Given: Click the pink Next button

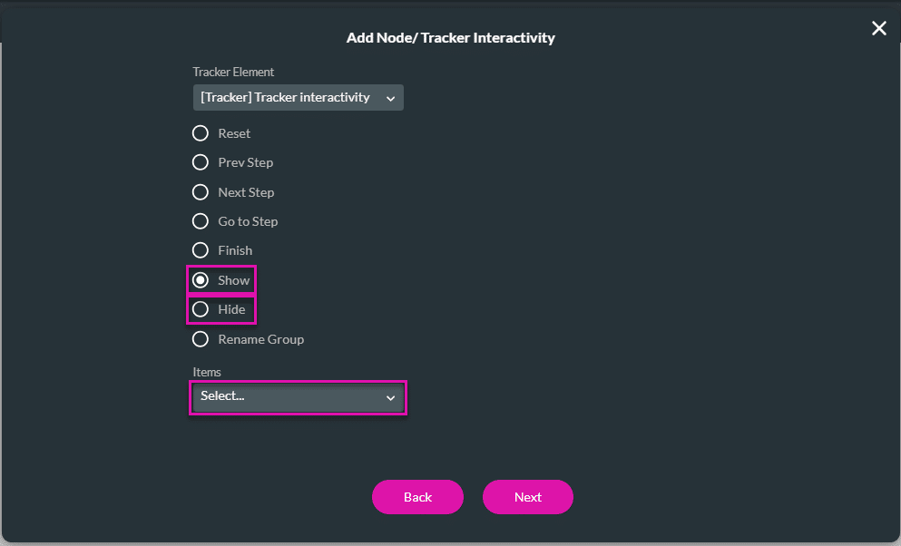Looking at the screenshot, I should (x=527, y=497).
